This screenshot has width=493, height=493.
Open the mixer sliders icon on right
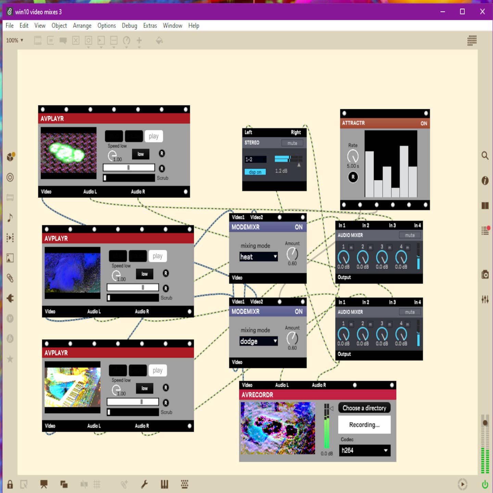(485, 299)
